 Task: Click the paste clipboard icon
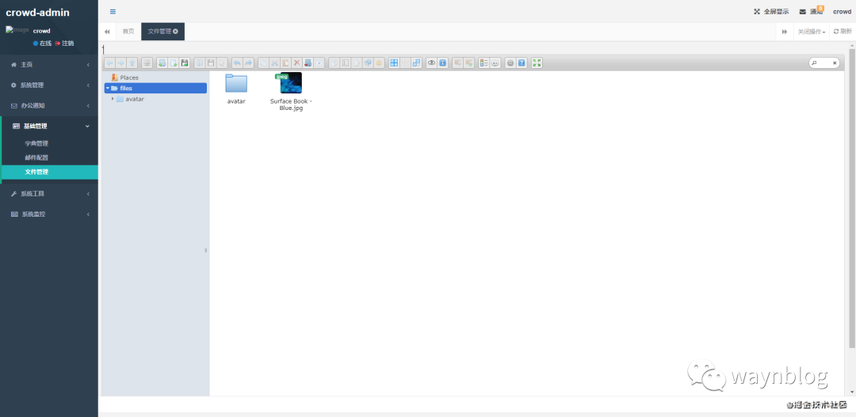pyautogui.click(x=285, y=63)
